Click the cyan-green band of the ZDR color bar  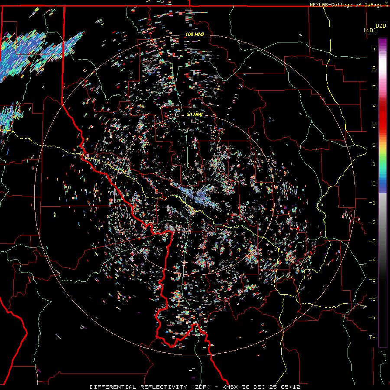(383, 168)
